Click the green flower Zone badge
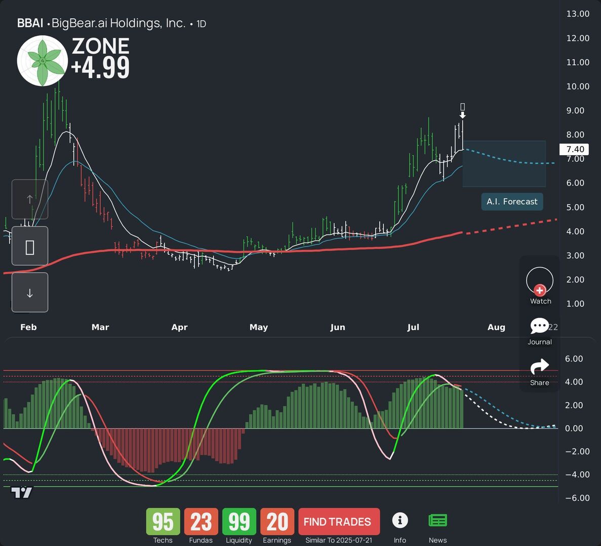This screenshot has height=546, width=601. (x=43, y=61)
